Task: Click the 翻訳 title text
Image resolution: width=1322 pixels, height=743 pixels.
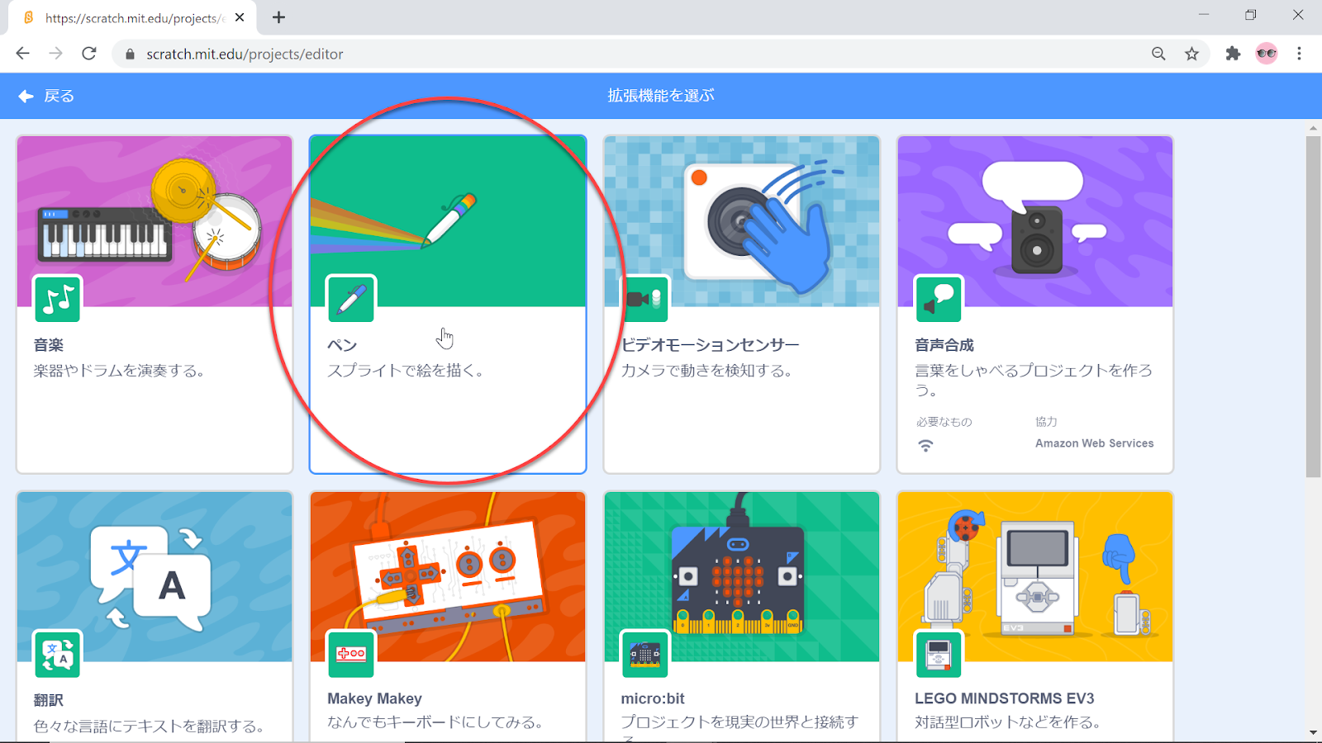Action: pos(49,700)
